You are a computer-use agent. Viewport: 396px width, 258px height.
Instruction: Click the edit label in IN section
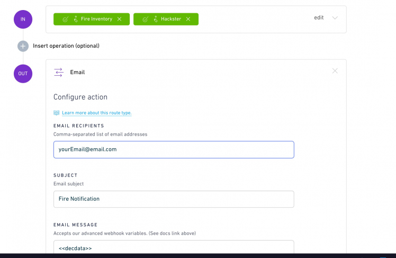[x=319, y=17]
